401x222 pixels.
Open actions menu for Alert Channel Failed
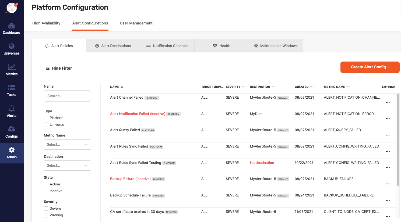(x=388, y=102)
